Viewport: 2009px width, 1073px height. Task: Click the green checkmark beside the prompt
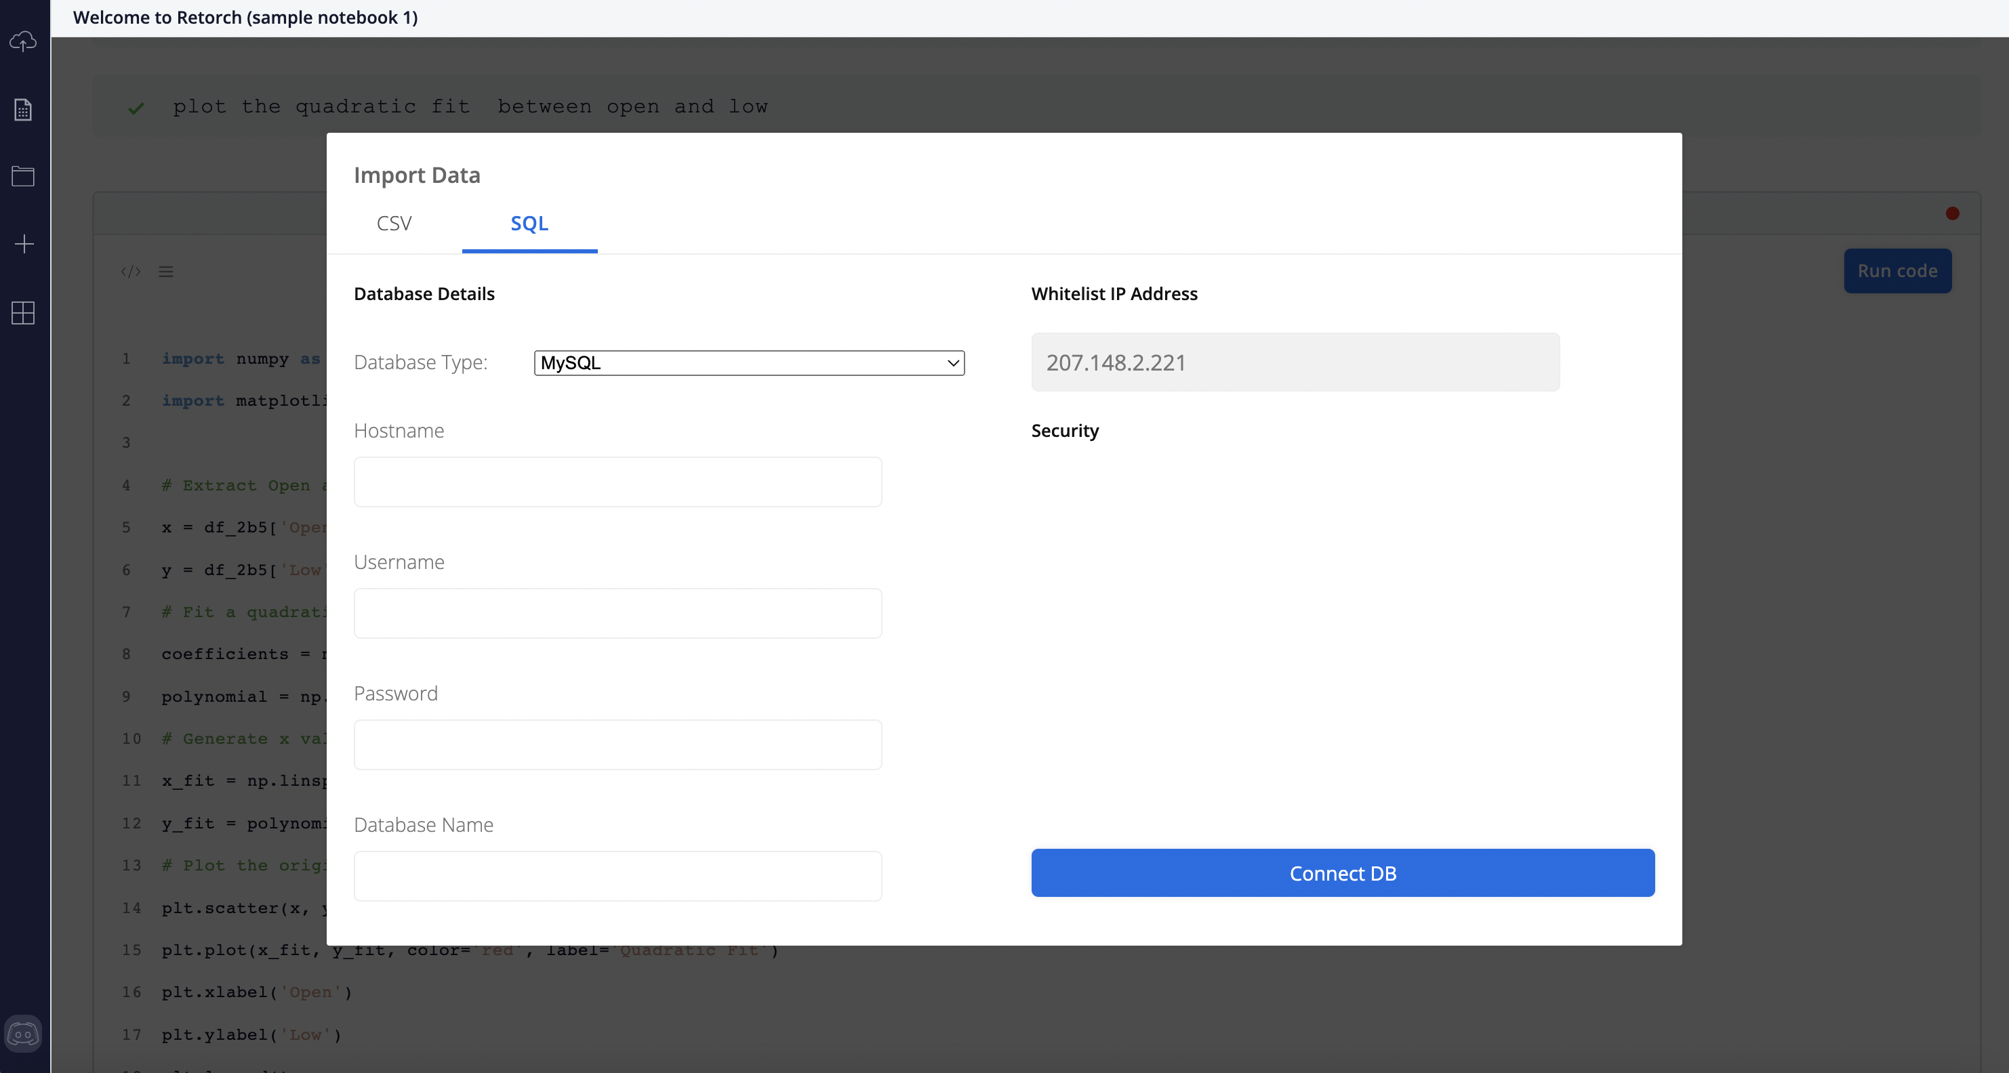click(x=136, y=108)
